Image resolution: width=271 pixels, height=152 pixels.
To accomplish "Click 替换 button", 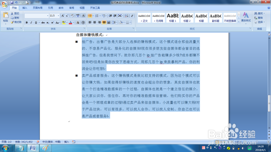I will pos(259,18).
